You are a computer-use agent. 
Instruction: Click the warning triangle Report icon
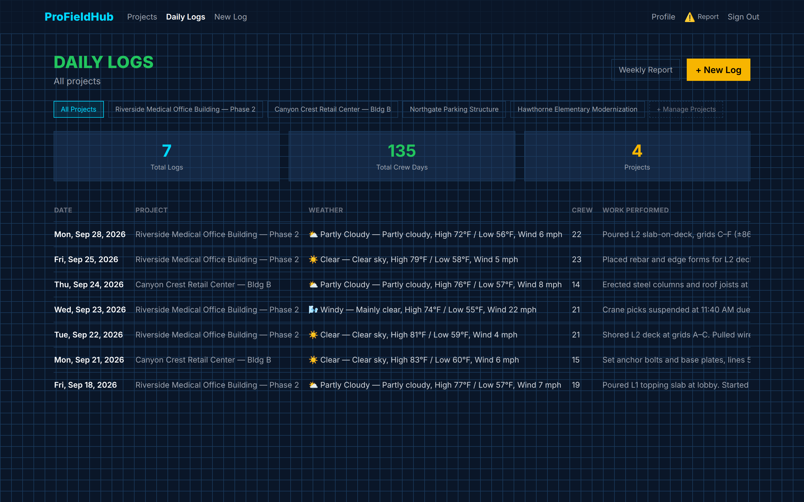pyautogui.click(x=689, y=17)
